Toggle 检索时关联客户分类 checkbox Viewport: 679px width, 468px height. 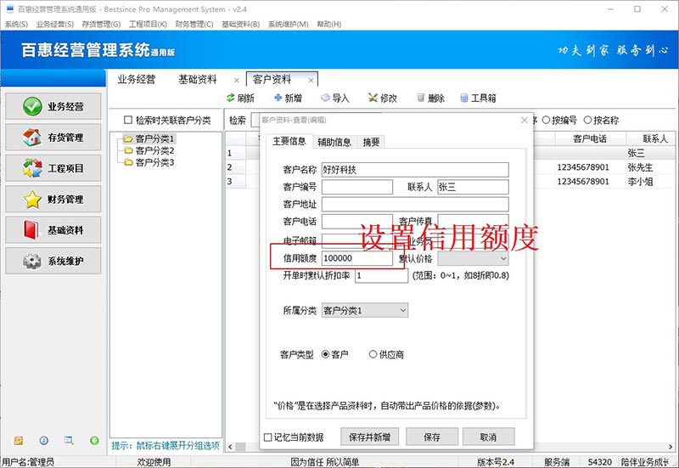click(x=128, y=120)
